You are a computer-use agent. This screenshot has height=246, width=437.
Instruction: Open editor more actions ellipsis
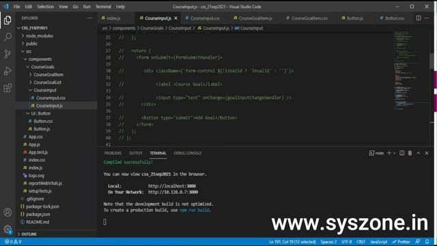pyautogui.click(x=427, y=18)
